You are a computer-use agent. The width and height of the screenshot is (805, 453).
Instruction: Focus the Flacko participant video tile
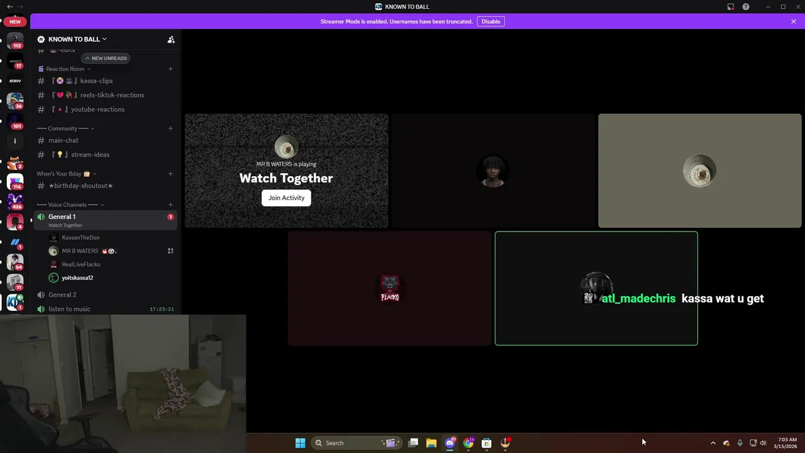tap(390, 288)
